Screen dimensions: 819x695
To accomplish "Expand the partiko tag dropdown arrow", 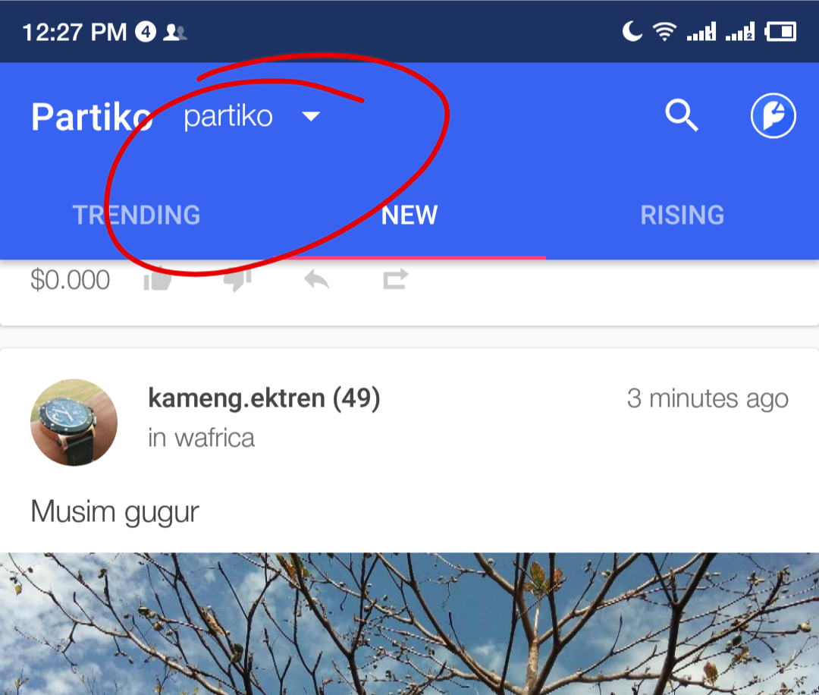I will pos(312,116).
